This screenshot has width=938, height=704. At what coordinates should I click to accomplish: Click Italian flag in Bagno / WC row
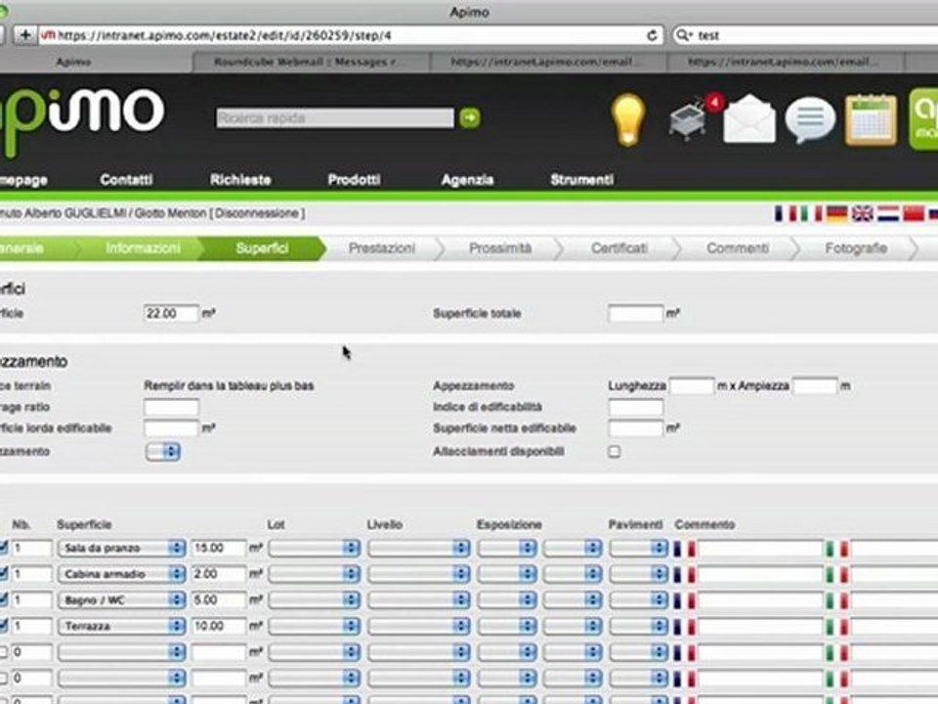837,600
